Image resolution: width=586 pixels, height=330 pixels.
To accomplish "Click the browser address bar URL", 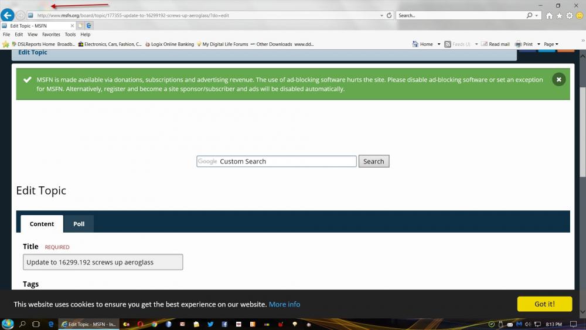I will [132, 16].
